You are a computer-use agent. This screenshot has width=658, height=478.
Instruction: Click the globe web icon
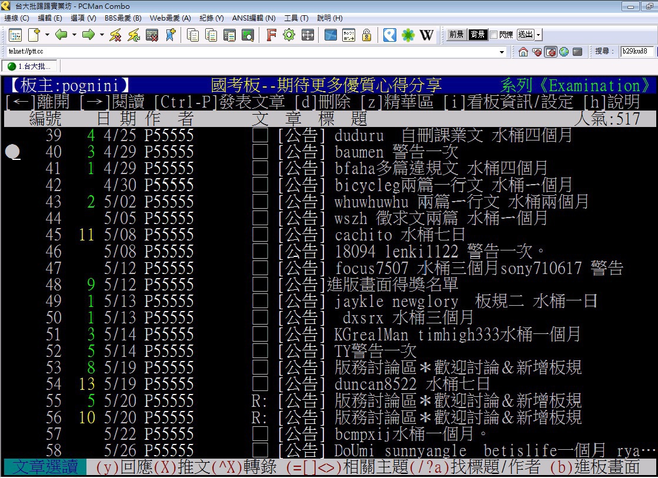pos(564,52)
